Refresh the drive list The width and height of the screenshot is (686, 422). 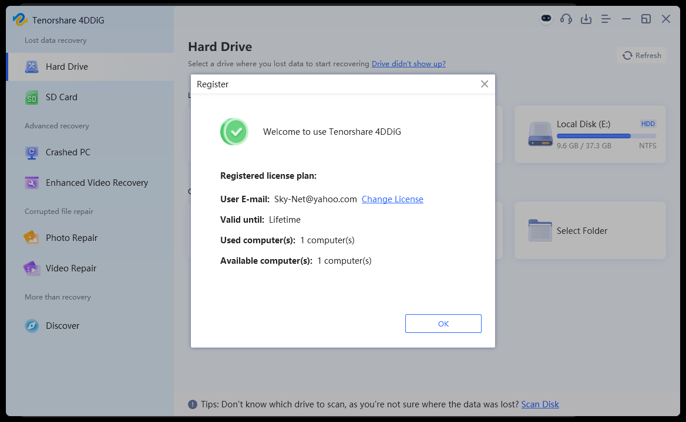click(x=641, y=56)
